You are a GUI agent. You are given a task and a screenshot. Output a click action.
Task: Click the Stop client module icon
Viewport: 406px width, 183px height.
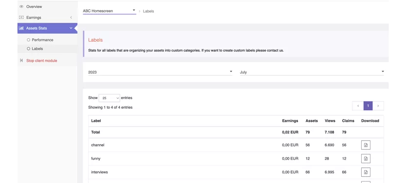click(x=21, y=61)
